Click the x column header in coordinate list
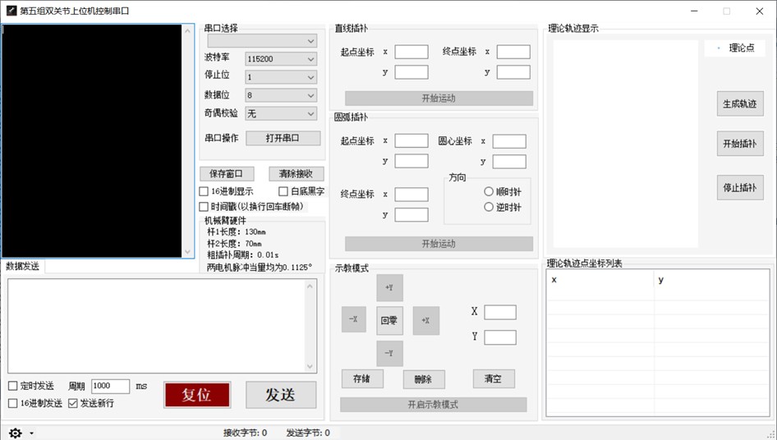Screen dimensions: 777x440 (600, 280)
